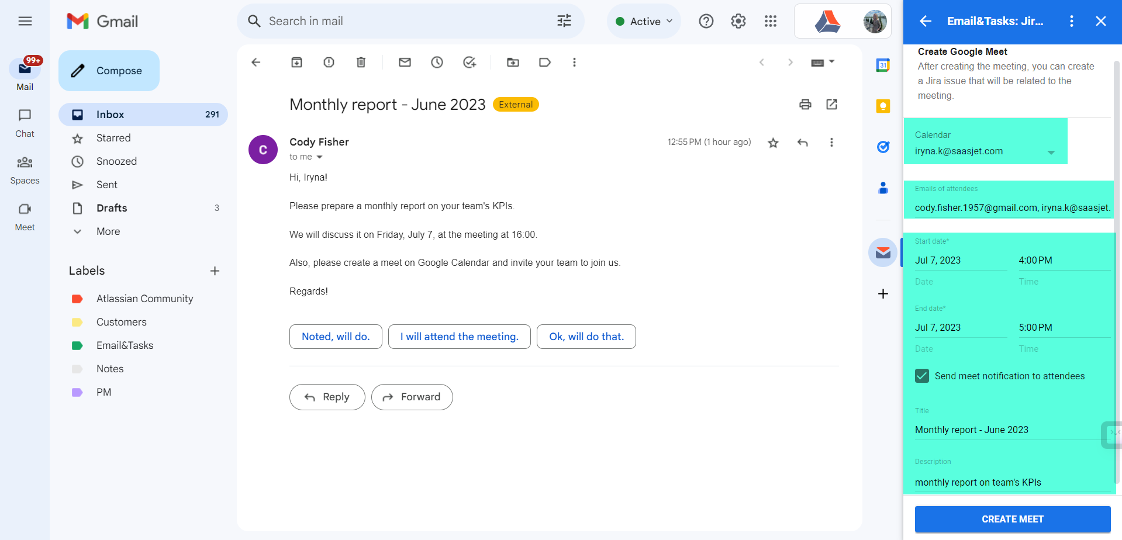
Task: Archive this email
Action: click(x=297, y=63)
